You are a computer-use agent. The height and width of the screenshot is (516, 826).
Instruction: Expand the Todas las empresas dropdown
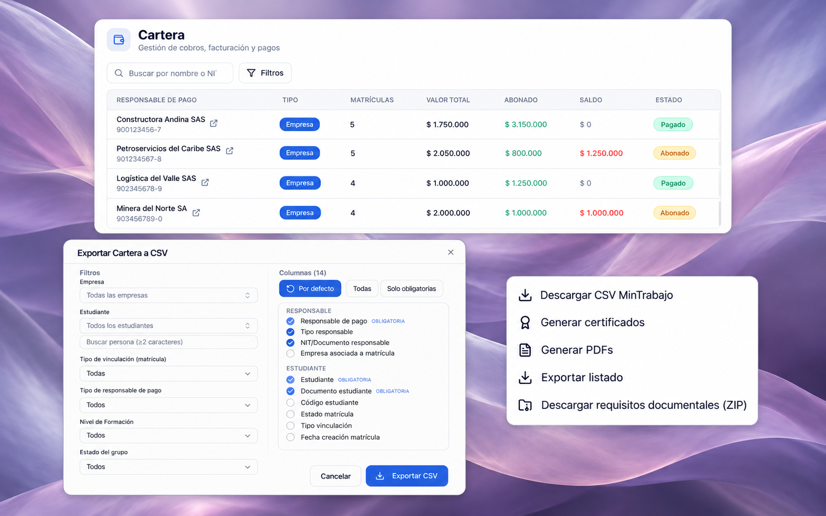click(x=169, y=295)
